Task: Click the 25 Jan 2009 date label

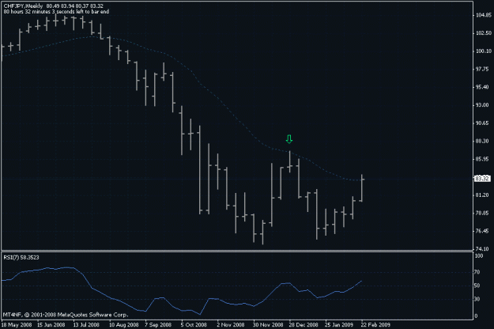Action: [339, 324]
